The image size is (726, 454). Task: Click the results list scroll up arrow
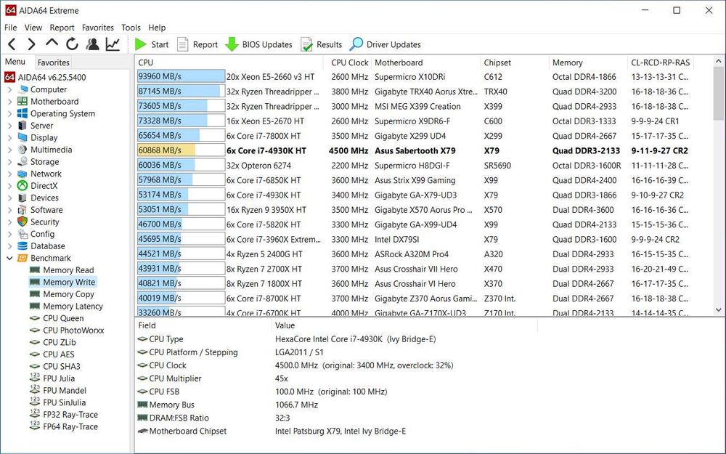(719, 61)
